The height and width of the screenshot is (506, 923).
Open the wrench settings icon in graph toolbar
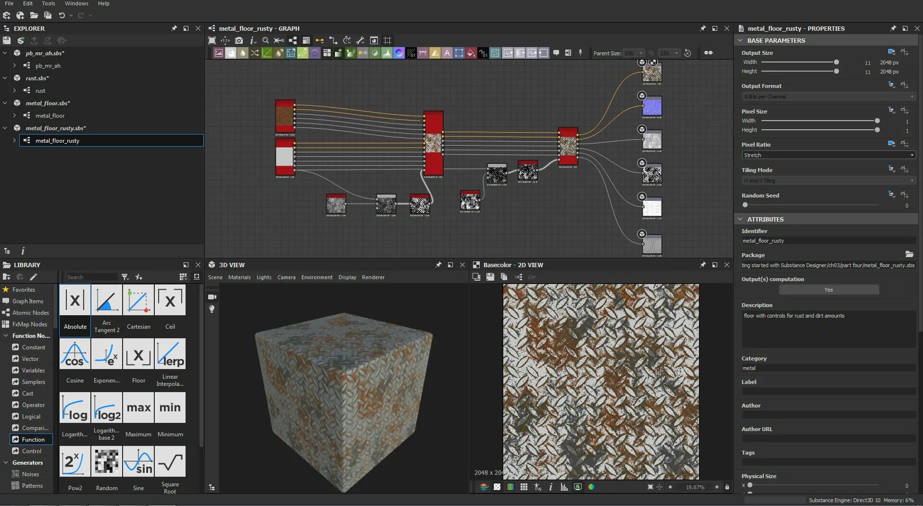361,41
